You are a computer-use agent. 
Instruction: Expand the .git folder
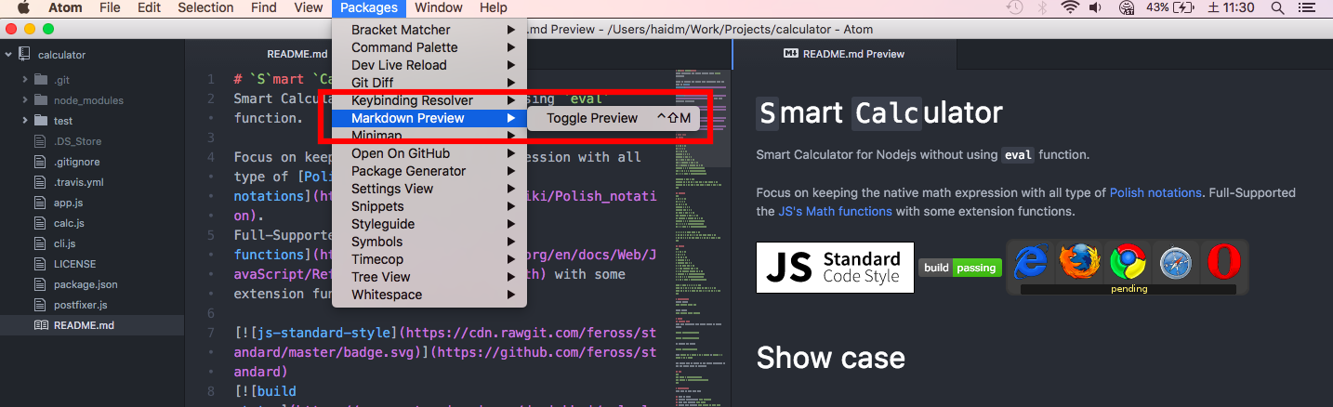pos(25,80)
